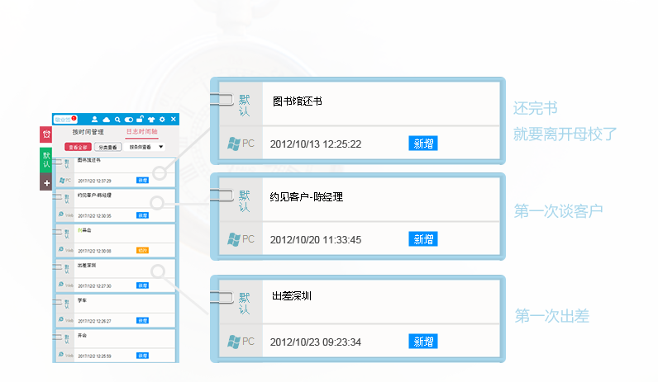The height and width of the screenshot is (382, 658).
Task: Open the user account icon
Action: pos(94,120)
